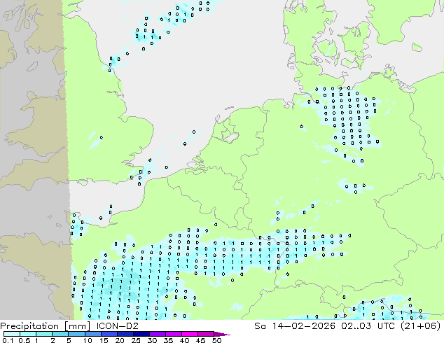
Task: Click the "Precipitation" title word
Action: pyautogui.click(x=29, y=326)
